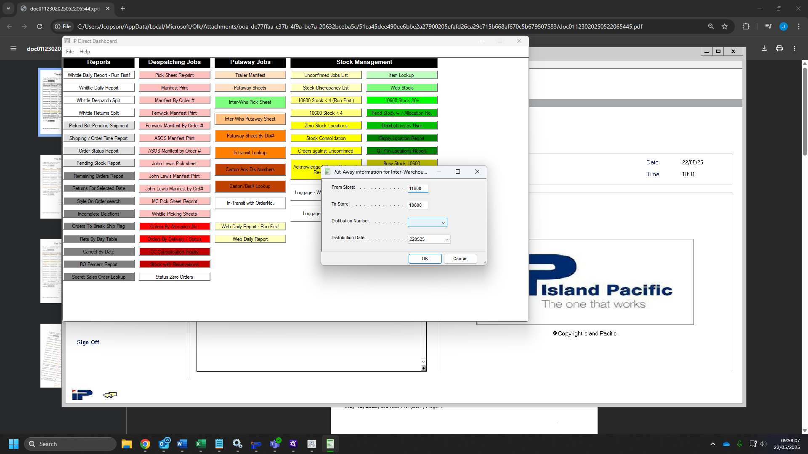Image resolution: width=808 pixels, height=454 pixels.
Task: Open Inter-Whs Putaway Sheet
Action: pyautogui.click(x=250, y=119)
